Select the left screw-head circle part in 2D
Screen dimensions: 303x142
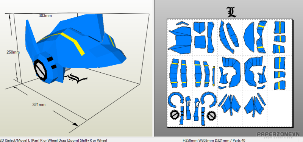click(175, 115)
